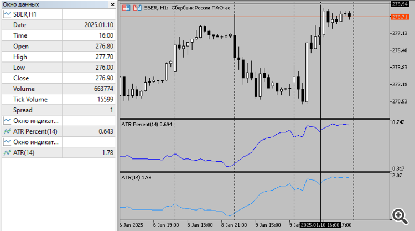This screenshot has width=415, height=231.
Task: Click the Low value 276.00
Action: pos(104,68)
